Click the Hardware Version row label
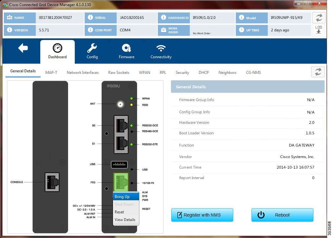The image size is (332, 238). pyautogui.click(x=194, y=123)
